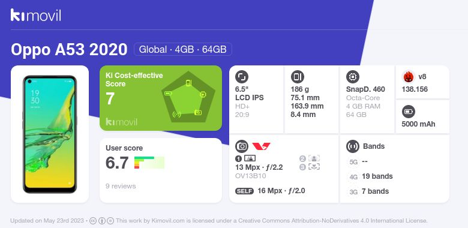Click the processor chip icon

pyautogui.click(x=353, y=77)
